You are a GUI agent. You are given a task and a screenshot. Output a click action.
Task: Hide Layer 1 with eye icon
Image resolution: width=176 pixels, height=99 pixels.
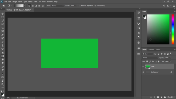click(143, 67)
